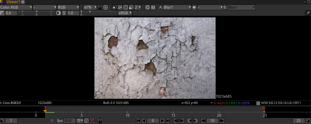Viewport: 311px width, 124px height.
Task: Click the auto-contrast half-circle icon
Action: 58,13
